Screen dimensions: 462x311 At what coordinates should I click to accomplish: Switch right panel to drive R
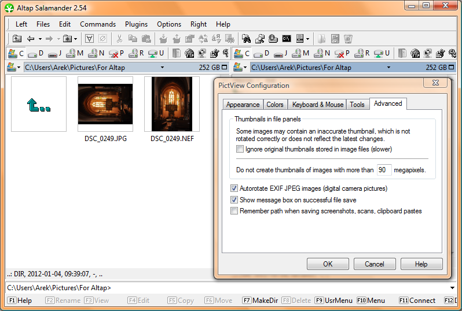pyautogui.click(x=362, y=53)
